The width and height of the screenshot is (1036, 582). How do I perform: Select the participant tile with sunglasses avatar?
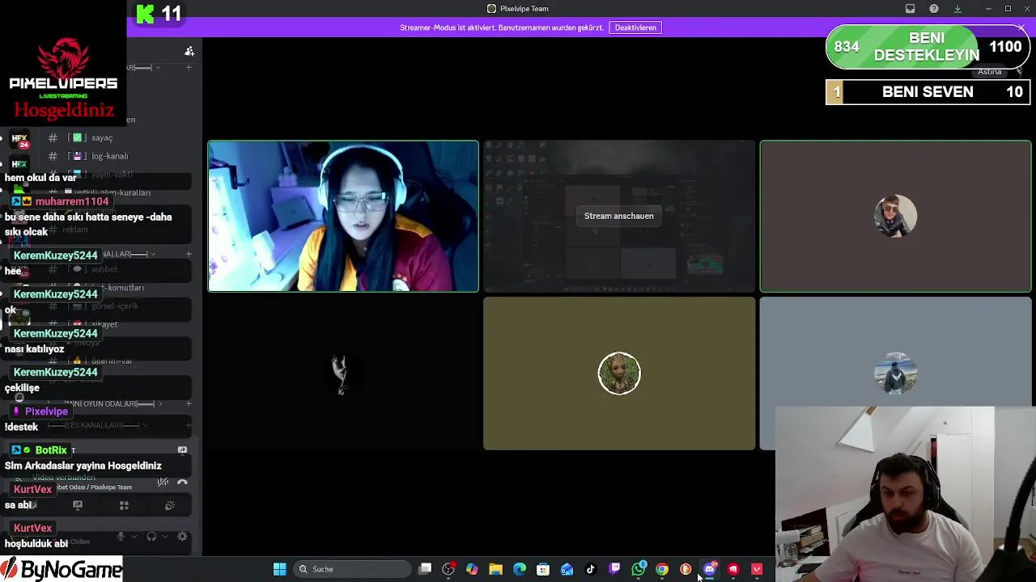tap(895, 216)
